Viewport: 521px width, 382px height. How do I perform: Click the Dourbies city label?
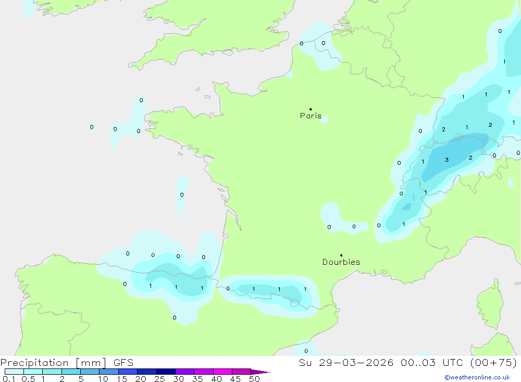tap(341, 262)
